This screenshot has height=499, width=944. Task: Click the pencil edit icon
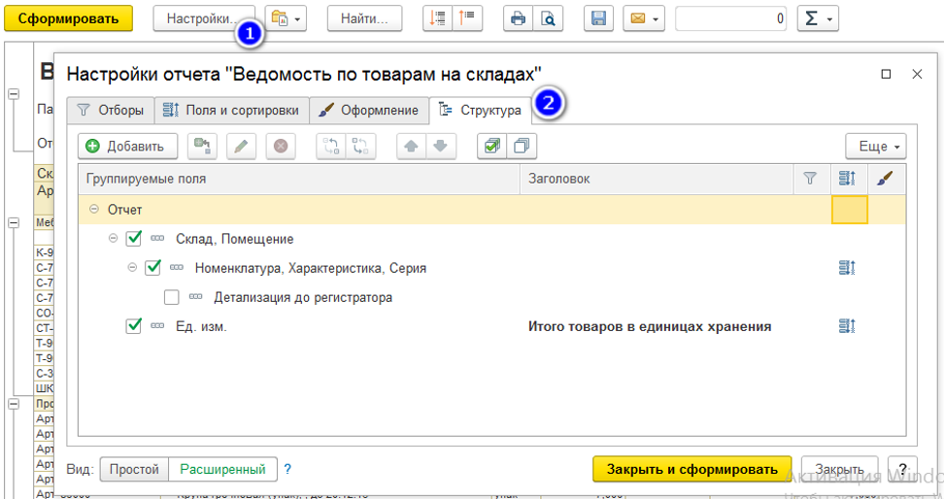(x=242, y=147)
